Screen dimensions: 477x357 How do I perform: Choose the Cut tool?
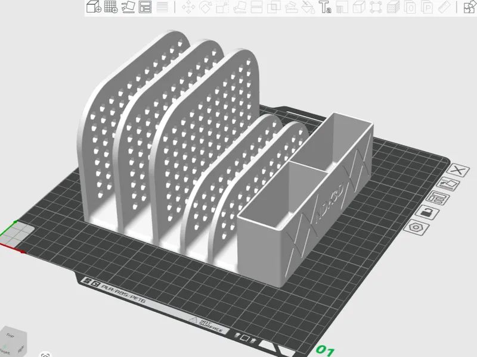click(x=257, y=7)
